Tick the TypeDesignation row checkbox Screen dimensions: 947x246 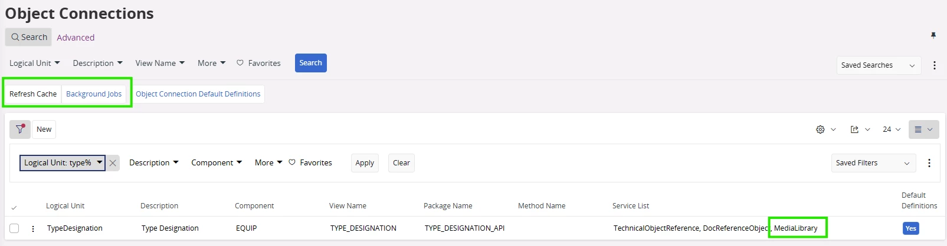pos(14,228)
